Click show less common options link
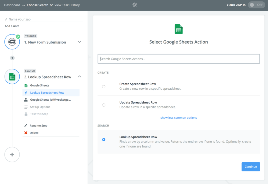The width and height of the screenshot is (268, 184). click(x=178, y=118)
